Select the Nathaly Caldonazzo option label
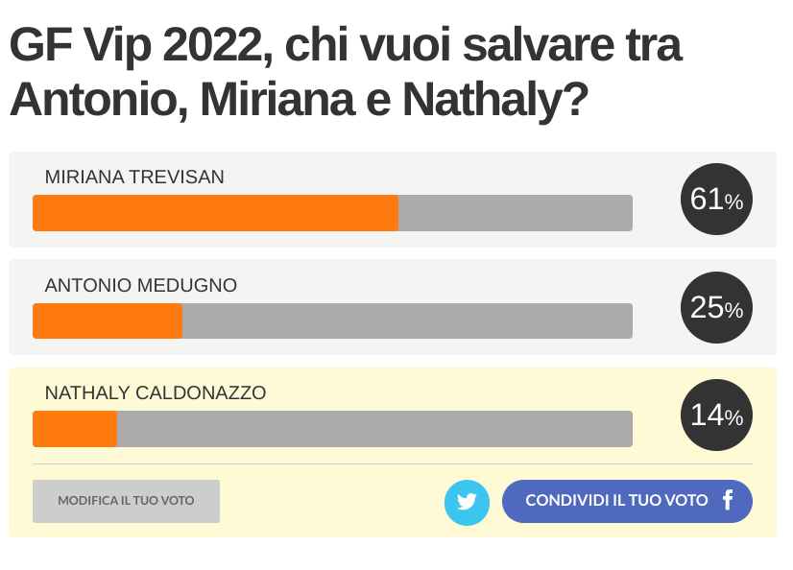 click(156, 392)
